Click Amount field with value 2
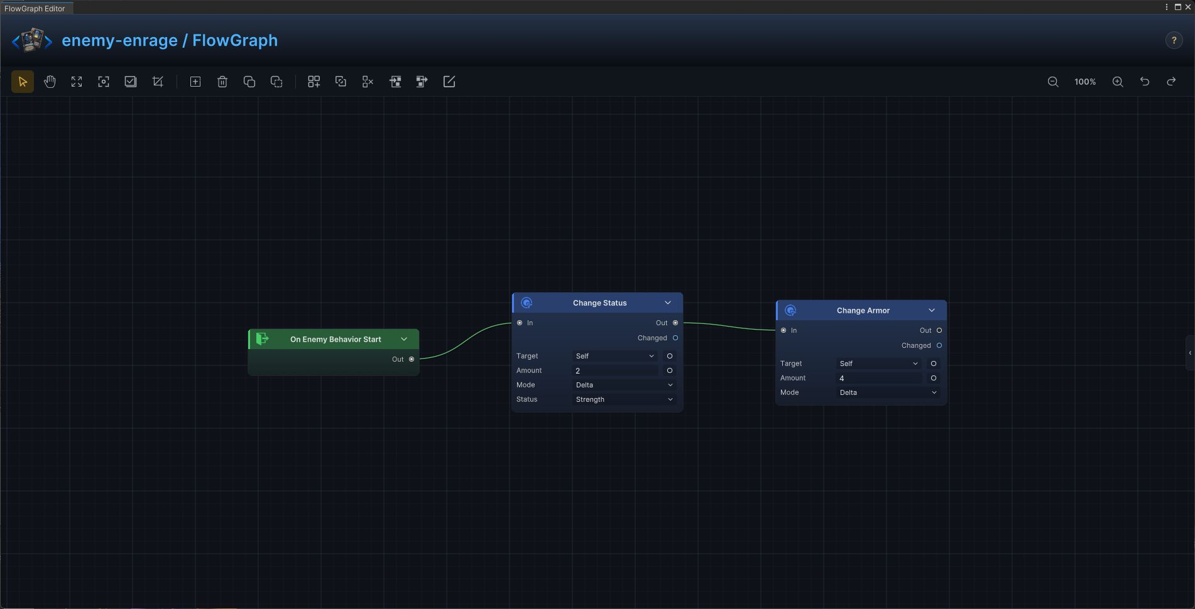Screen dimensions: 1195x609 pyautogui.click(x=615, y=370)
